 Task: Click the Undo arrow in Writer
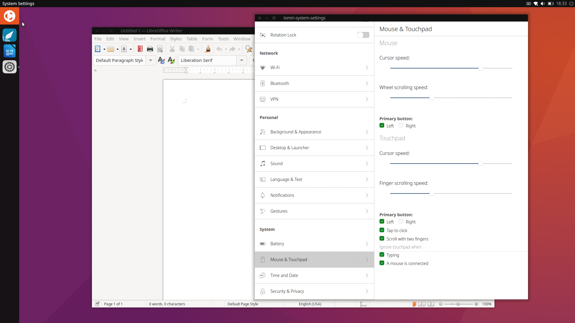(x=220, y=49)
